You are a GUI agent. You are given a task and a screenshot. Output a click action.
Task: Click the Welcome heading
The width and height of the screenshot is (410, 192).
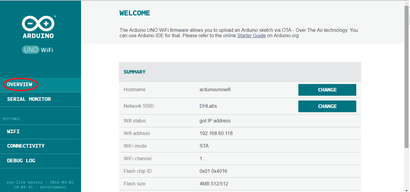pos(134,13)
